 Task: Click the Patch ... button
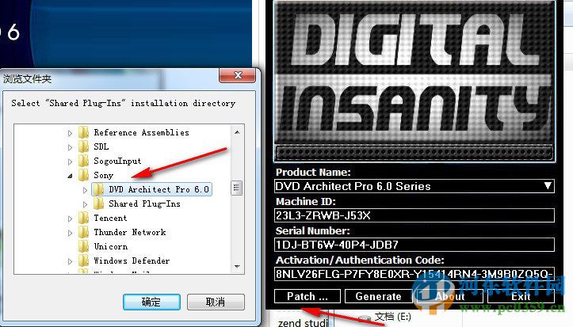pos(308,296)
